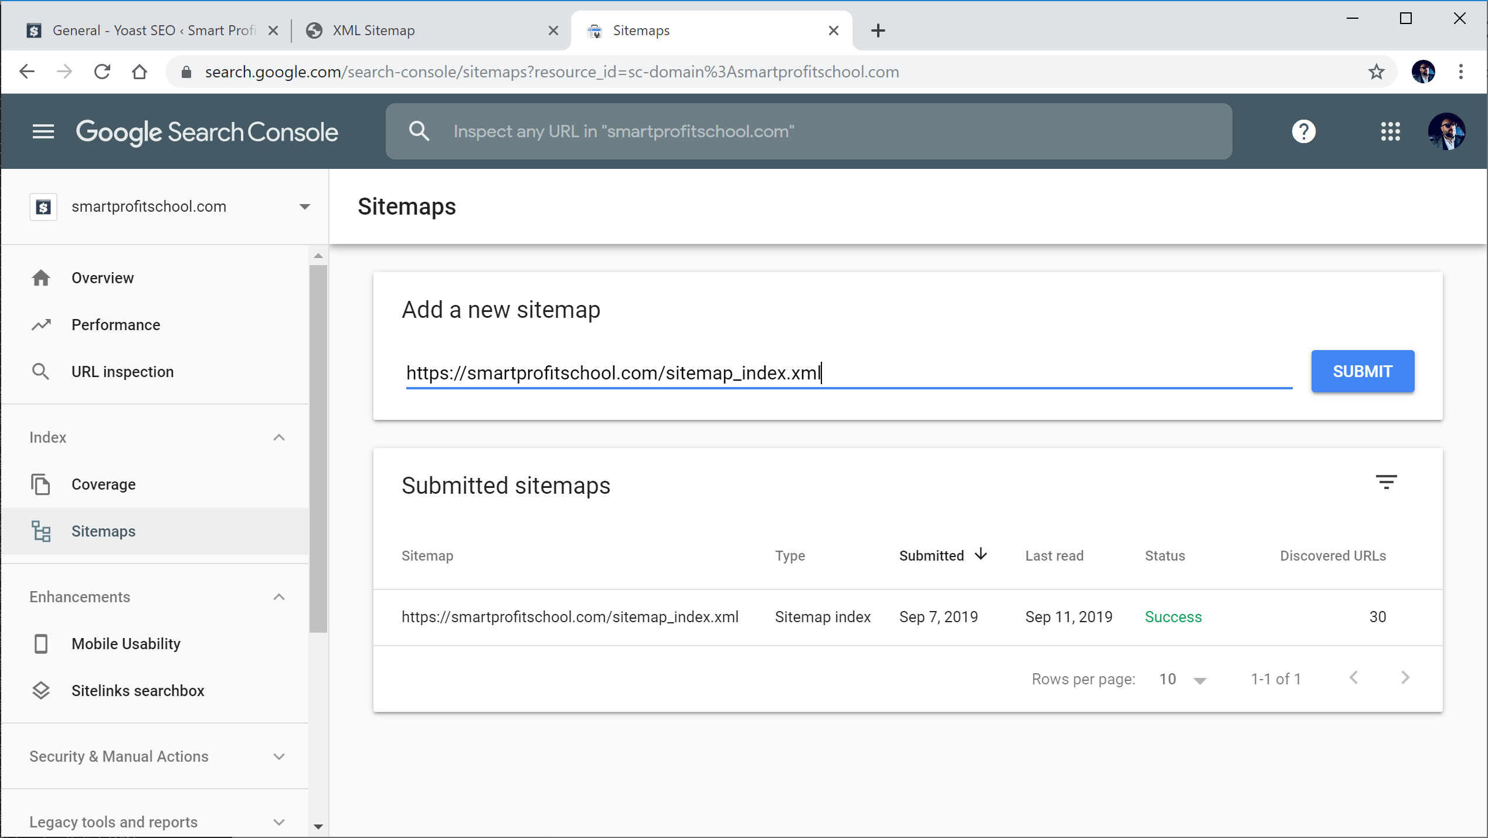
Task: Click the sidebar vertical scrollbar thumb
Action: [x=318, y=449]
